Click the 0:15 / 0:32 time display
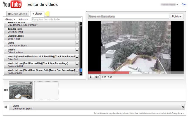Screen dimensions: 190x118 [x=107, y=77]
